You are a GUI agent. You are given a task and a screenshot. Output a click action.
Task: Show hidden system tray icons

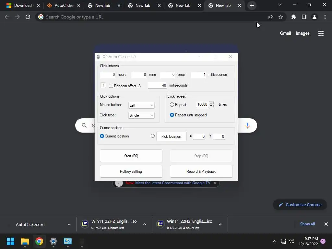pos(274,241)
